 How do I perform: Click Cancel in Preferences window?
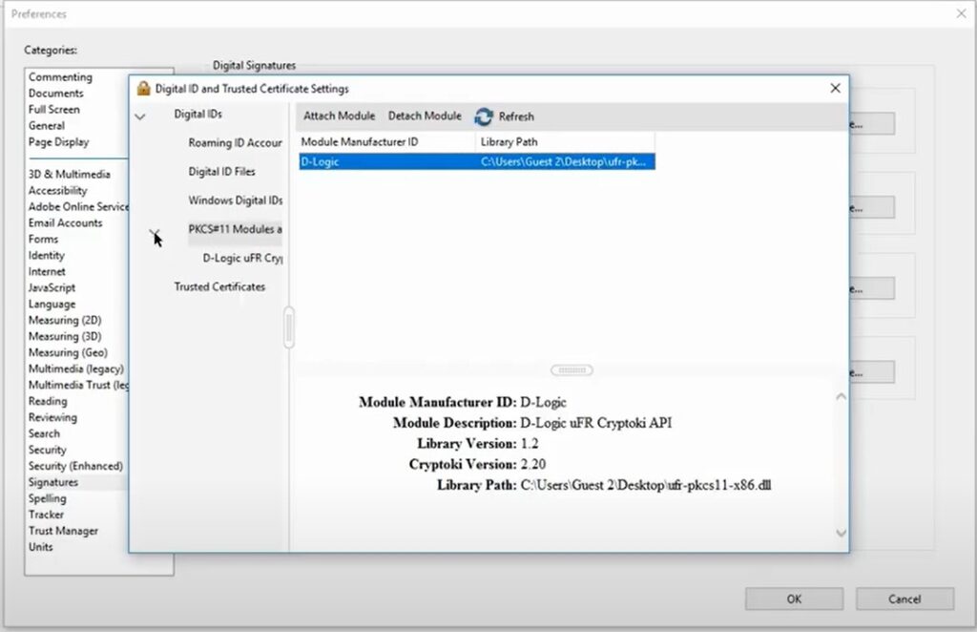pos(904,599)
